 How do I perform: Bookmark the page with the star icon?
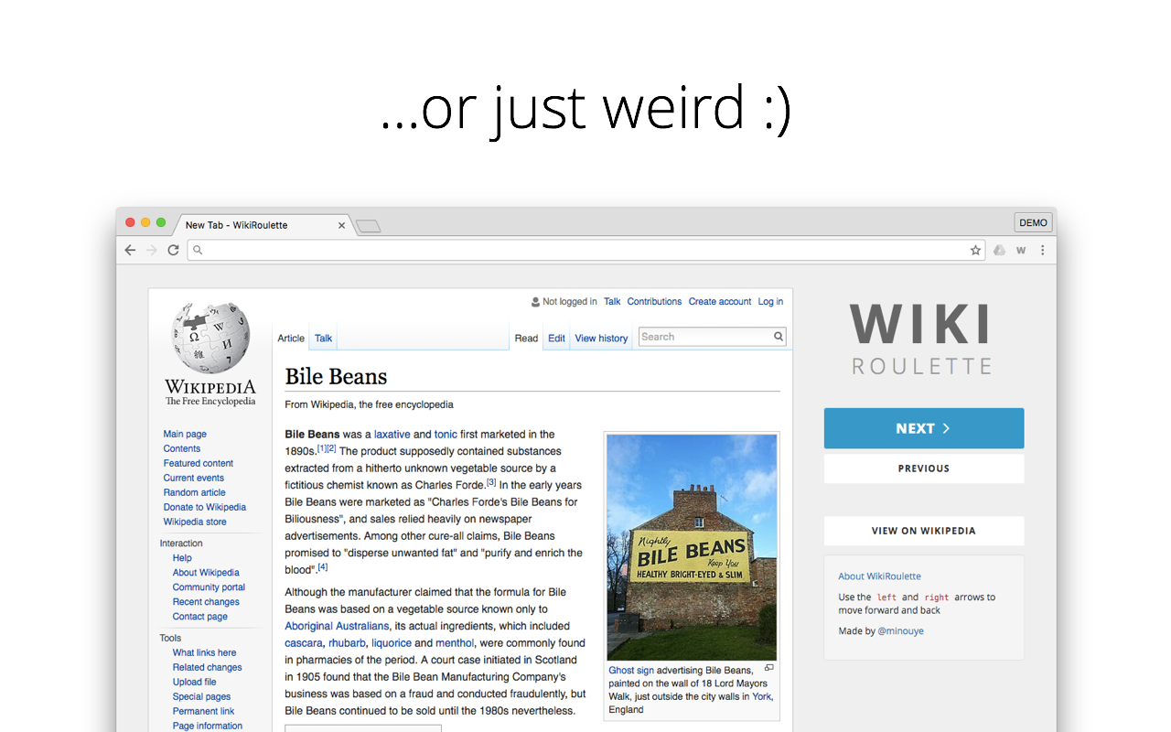[975, 250]
